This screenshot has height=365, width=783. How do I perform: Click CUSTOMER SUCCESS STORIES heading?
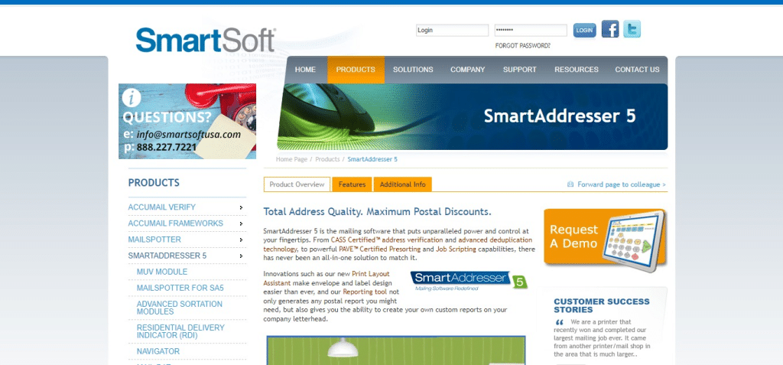point(602,305)
